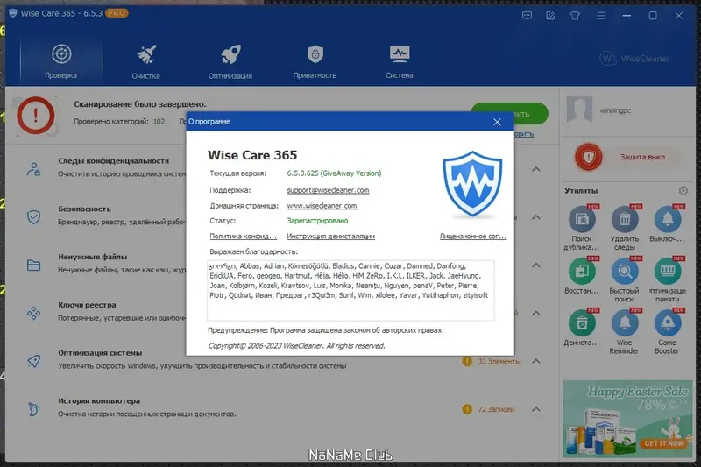Open the Утилиты settings gear
This screenshot has width=701, height=467.
(683, 191)
